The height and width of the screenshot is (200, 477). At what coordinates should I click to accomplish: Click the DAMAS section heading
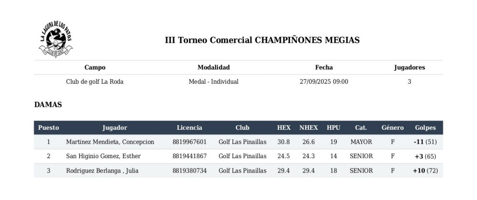(x=48, y=105)
